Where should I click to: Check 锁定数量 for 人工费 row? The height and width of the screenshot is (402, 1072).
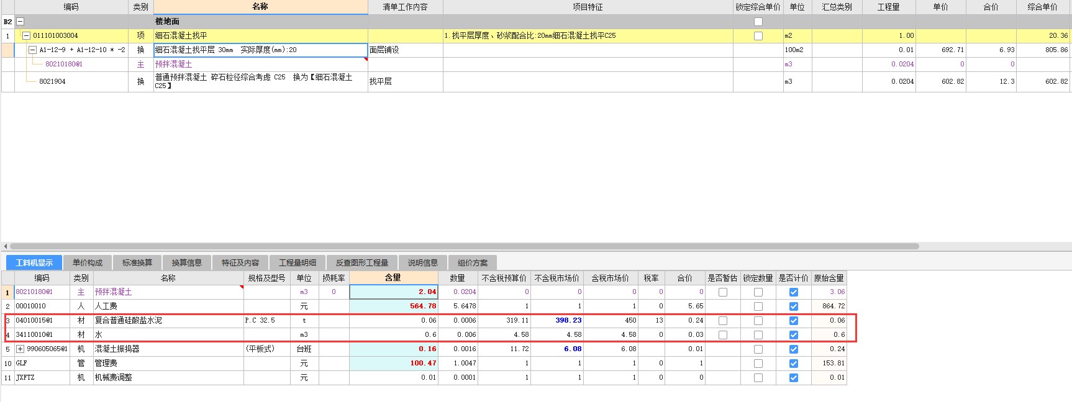758,306
